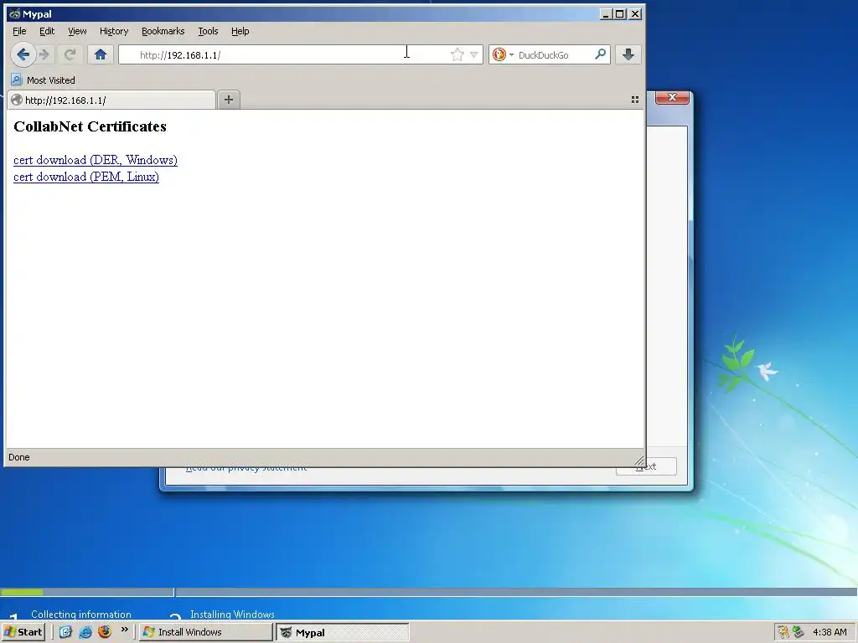Open the tab groups grid icon
This screenshot has width=858, height=643.
pos(635,100)
